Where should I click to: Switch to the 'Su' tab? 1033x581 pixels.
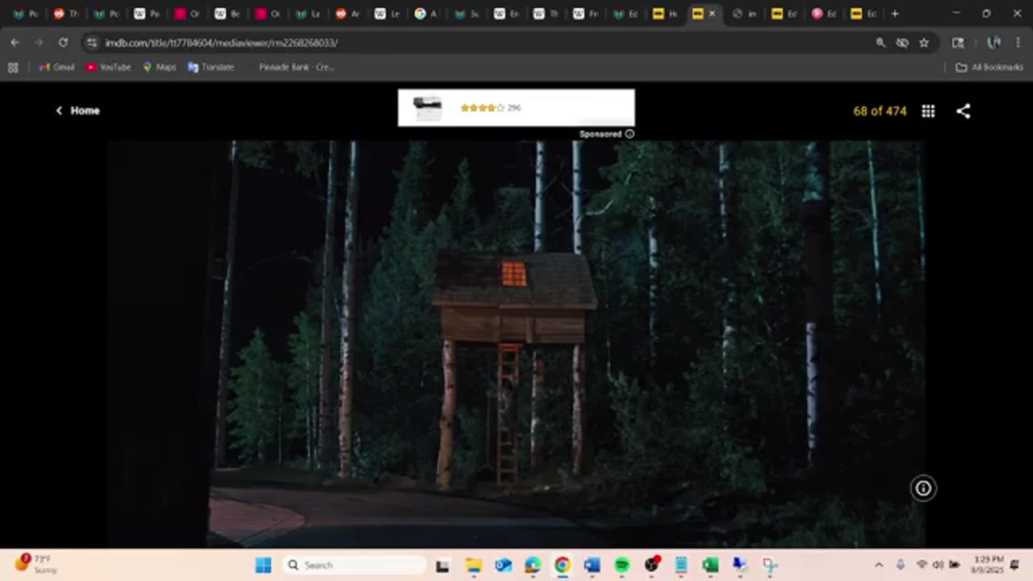(x=468, y=14)
